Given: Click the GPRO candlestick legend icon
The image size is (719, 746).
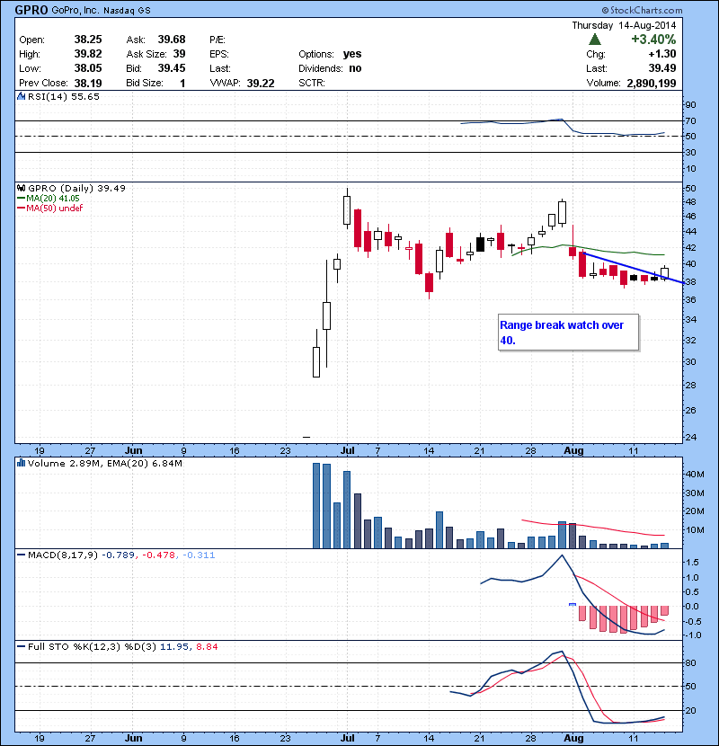Looking at the screenshot, I should (x=21, y=188).
